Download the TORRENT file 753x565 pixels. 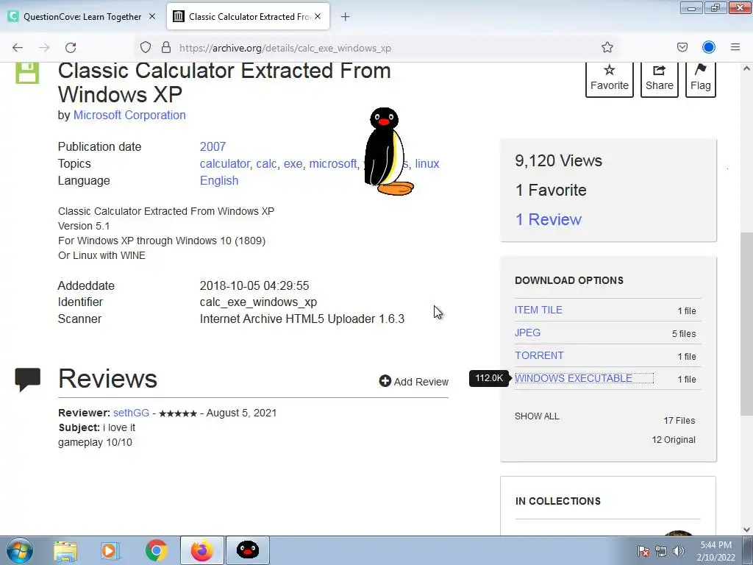[539, 355]
